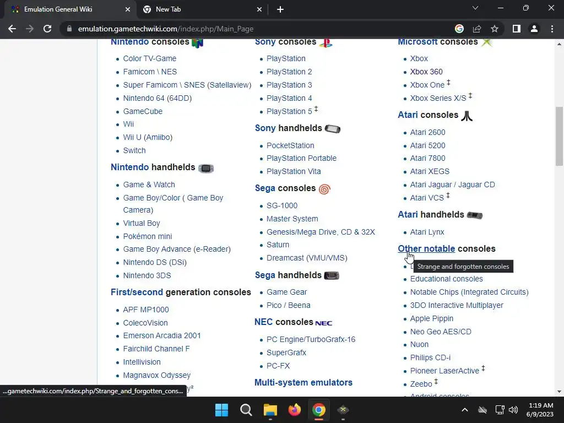Open the Neo Geo AES/CD link
Screen dimensions: 564x423
click(x=441, y=332)
